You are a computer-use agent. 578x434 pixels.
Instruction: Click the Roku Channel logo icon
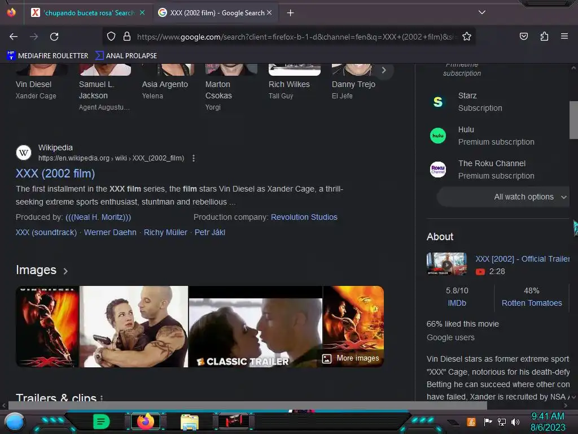point(438,170)
